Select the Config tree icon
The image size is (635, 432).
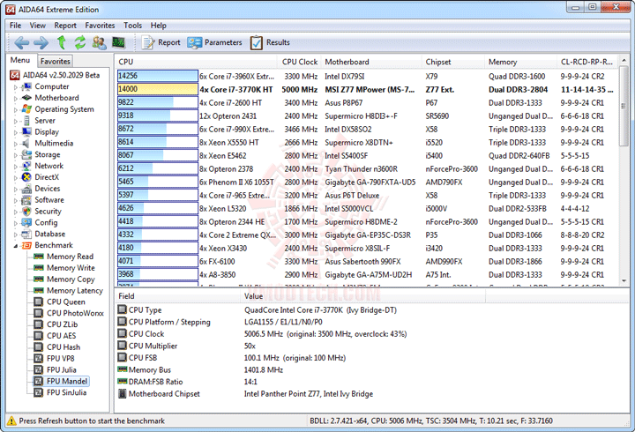click(26, 222)
